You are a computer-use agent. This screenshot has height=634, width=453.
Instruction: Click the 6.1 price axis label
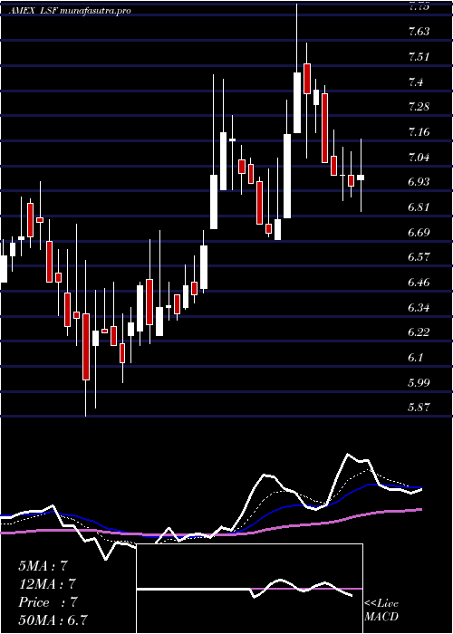415,358
